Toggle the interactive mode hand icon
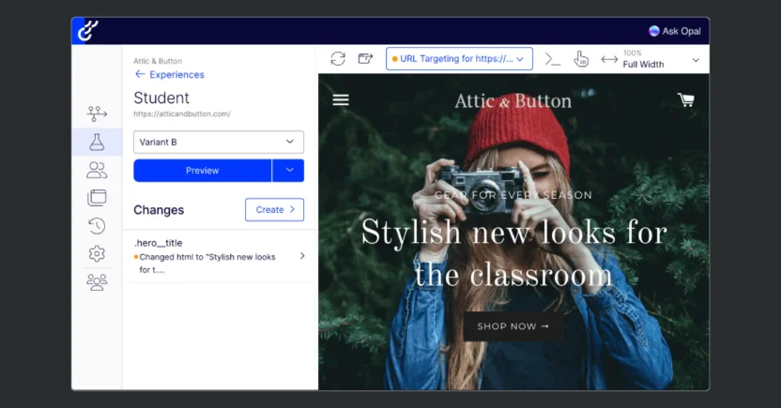This screenshot has height=408, width=781. point(581,59)
